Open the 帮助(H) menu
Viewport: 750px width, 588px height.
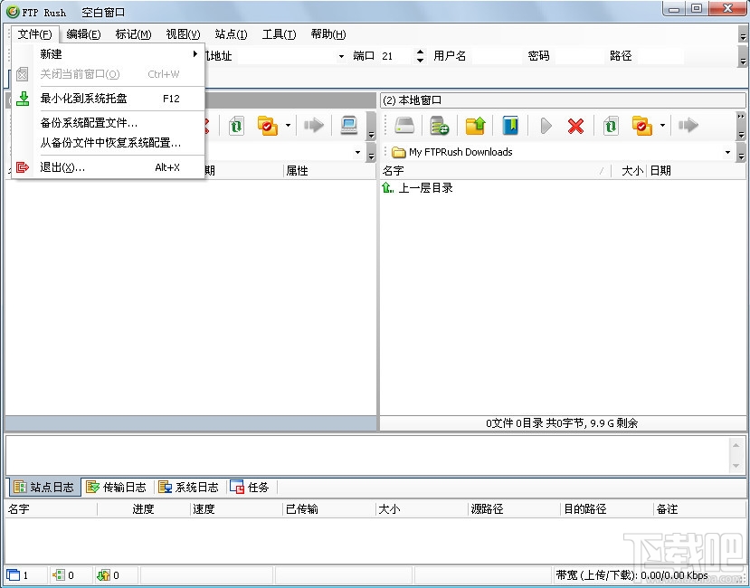[328, 34]
